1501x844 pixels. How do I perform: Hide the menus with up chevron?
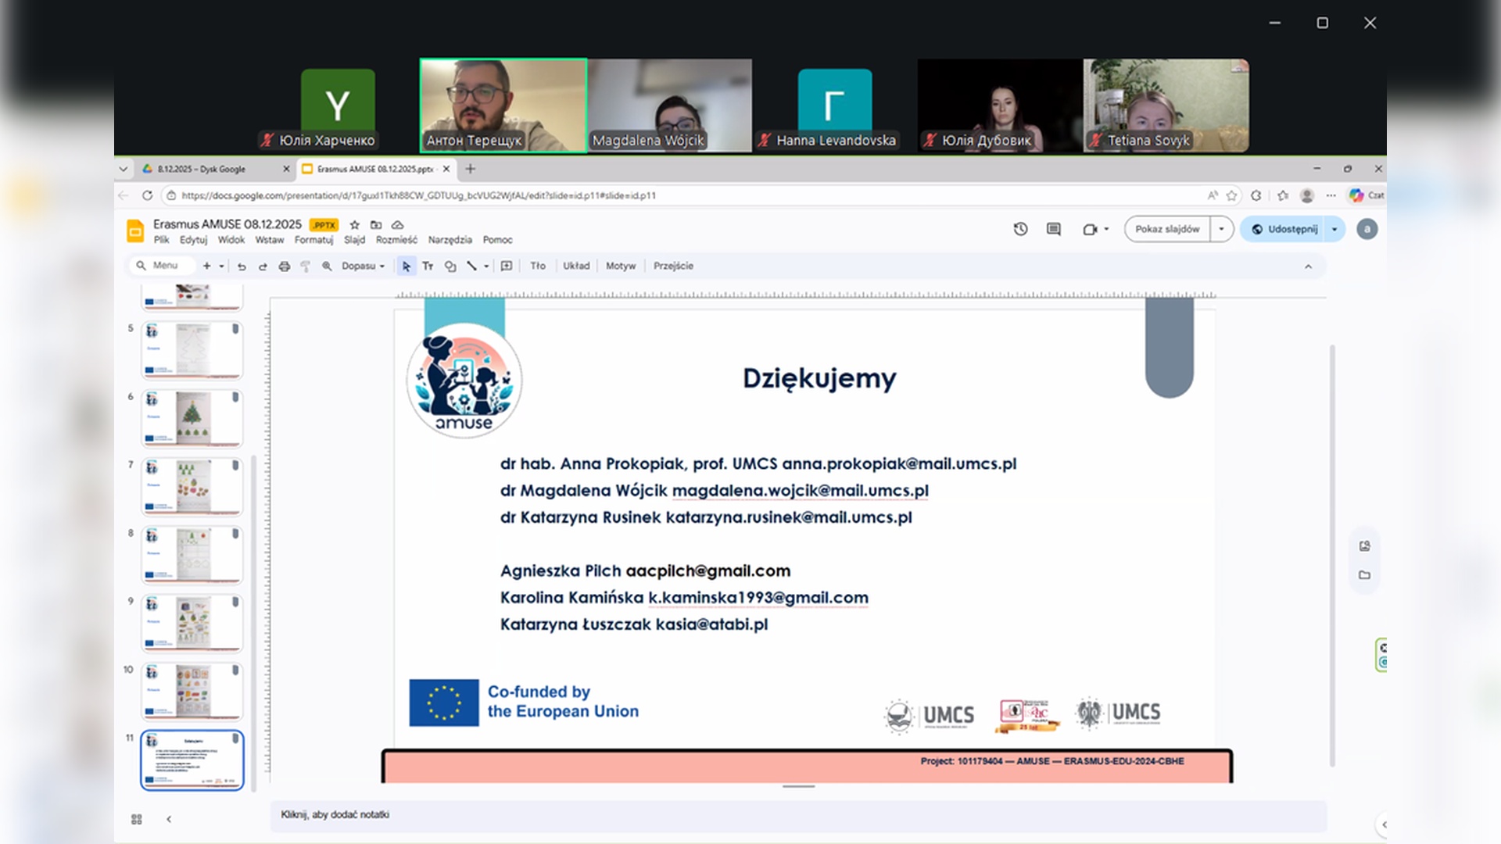point(1308,266)
